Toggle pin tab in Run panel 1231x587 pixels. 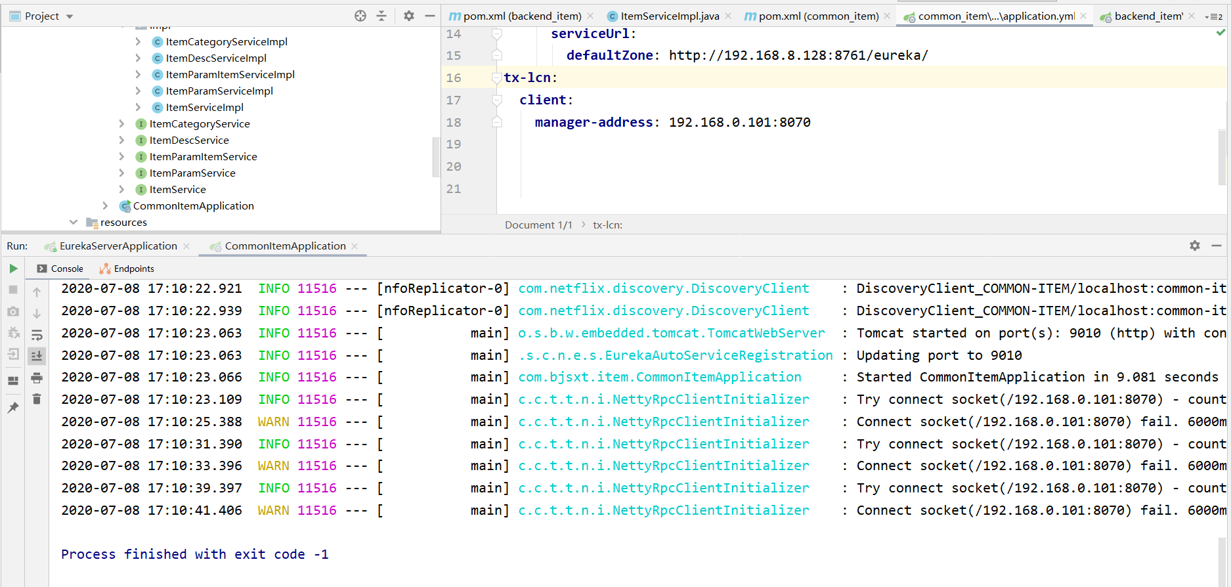(13, 407)
